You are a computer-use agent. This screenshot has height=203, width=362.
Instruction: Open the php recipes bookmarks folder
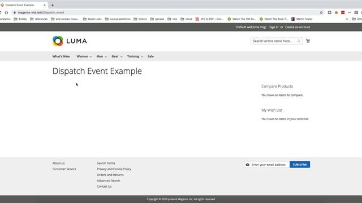pyautogui.click(x=65, y=19)
